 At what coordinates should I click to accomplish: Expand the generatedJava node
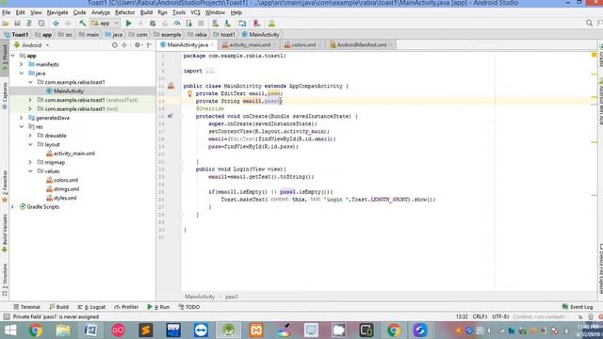(x=22, y=118)
